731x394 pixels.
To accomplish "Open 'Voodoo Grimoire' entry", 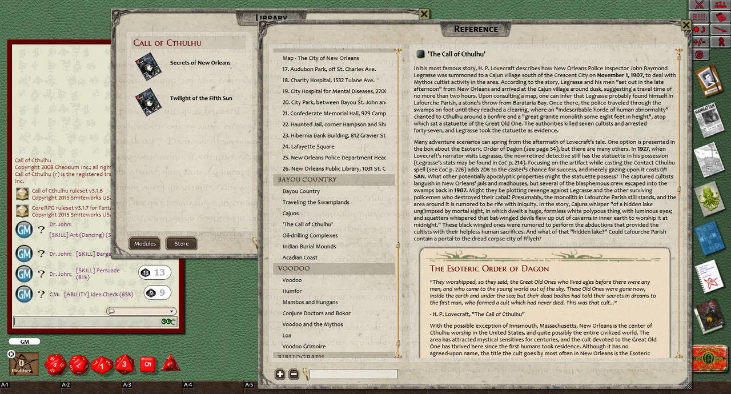I will (304, 346).
